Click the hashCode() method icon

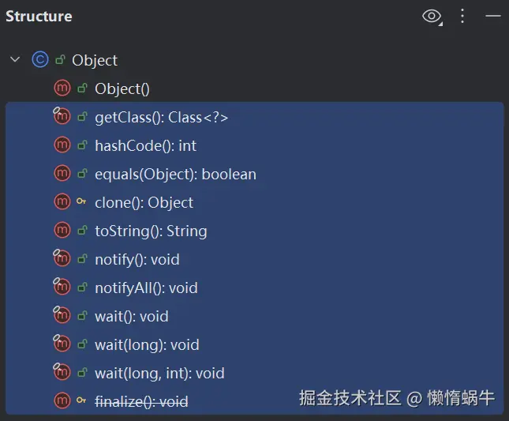(x=62, y=145)
